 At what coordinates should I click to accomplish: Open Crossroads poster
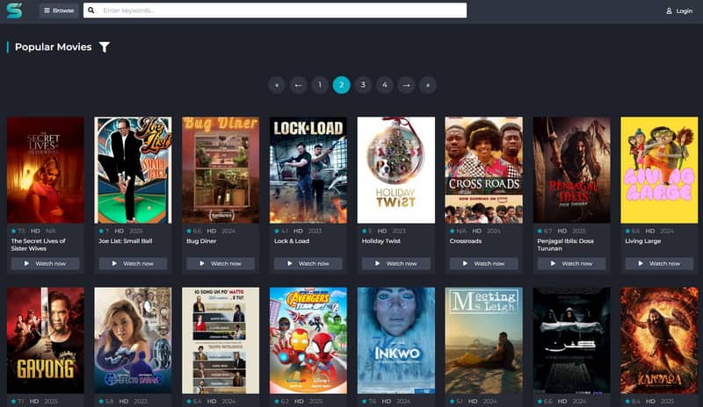point(484,170)
